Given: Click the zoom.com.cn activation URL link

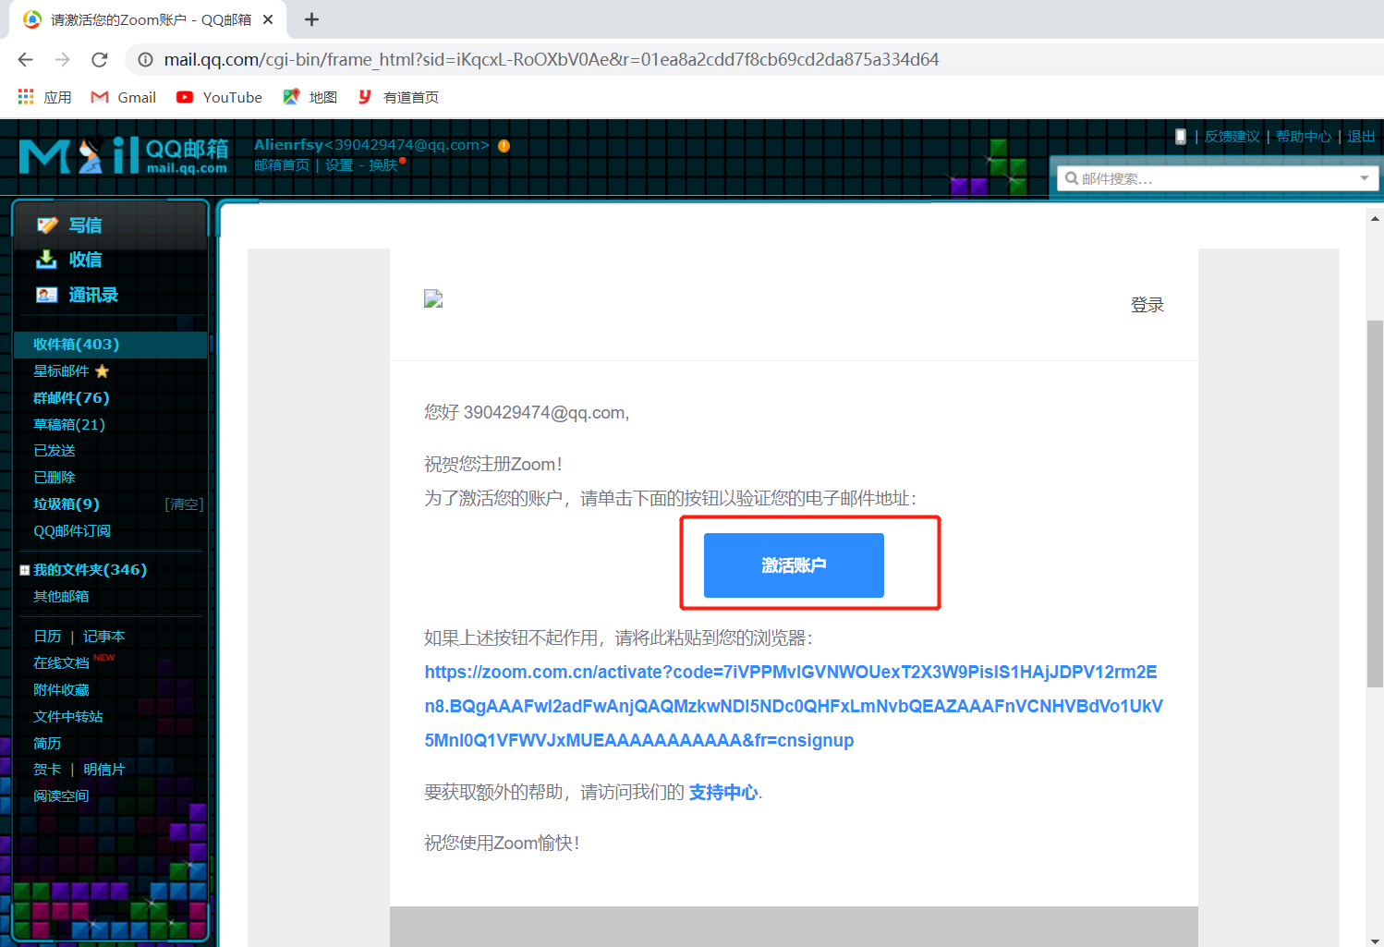Looking at the screenshot, I should 794,706.
